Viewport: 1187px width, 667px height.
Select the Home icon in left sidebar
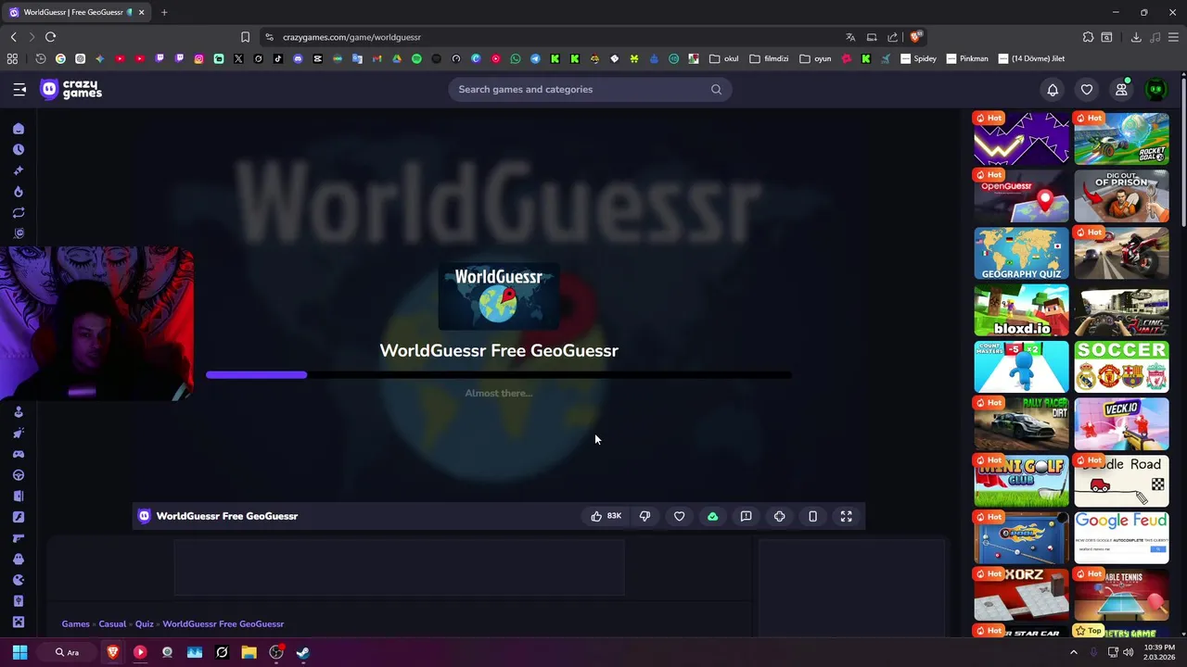[19, 129]
